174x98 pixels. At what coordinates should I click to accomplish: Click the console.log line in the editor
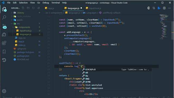click(x=107, y=66)
